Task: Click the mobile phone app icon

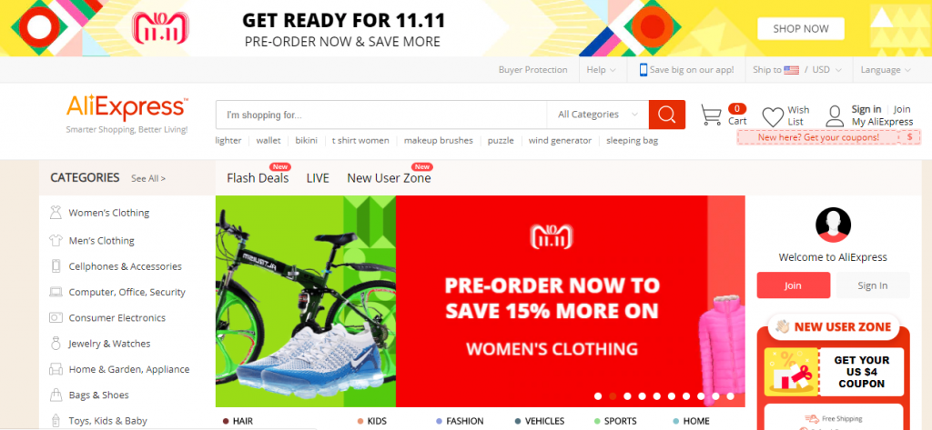Action: point(643,69)
